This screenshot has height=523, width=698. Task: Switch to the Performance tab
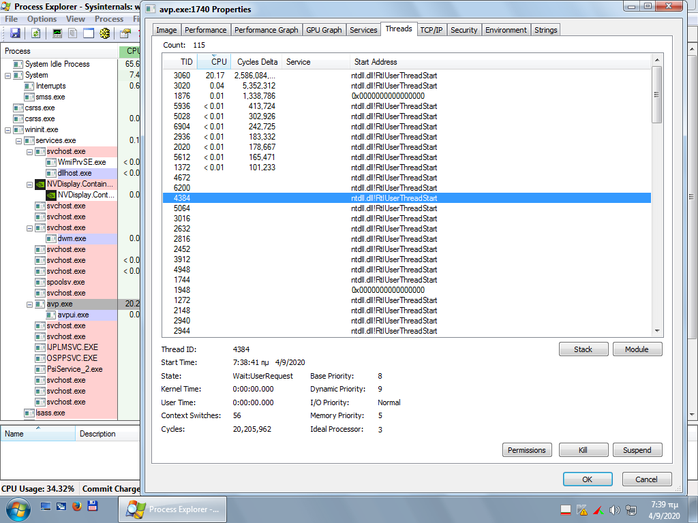click(206, 30)
